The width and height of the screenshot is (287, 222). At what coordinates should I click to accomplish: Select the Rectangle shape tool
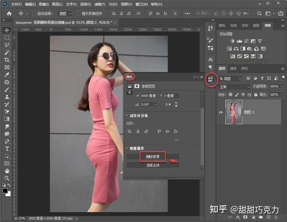pyautogui.click(x=7, y=163)
